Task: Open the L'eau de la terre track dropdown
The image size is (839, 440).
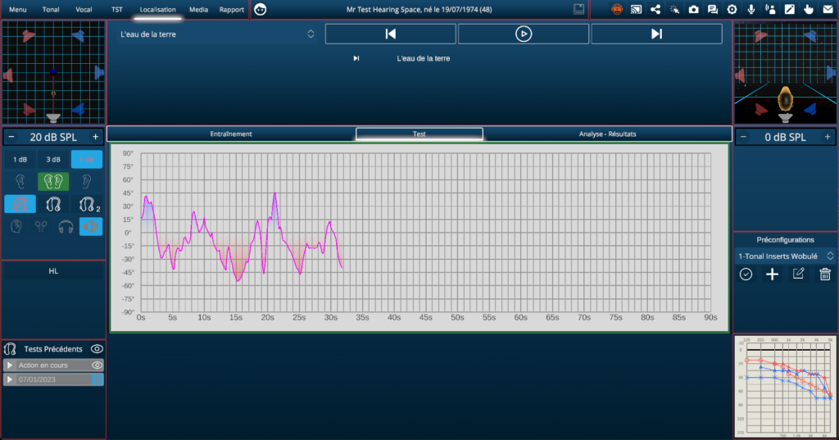Action: (x=216, y=34)
